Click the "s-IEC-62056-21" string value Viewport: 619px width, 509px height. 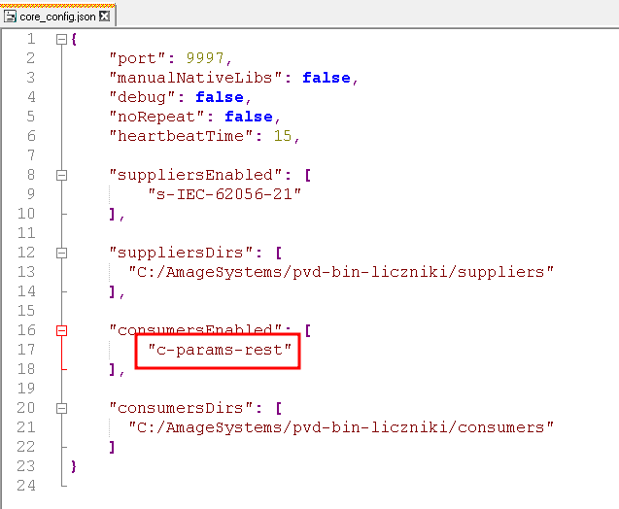[224, 194]
